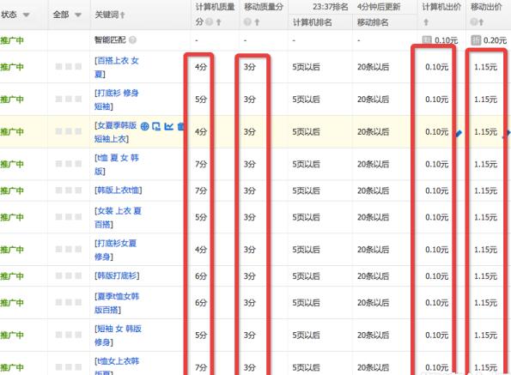Click 4分 score in 百搭上衣 row
Viewport: 511px width, 375px height.
[201, 67]
